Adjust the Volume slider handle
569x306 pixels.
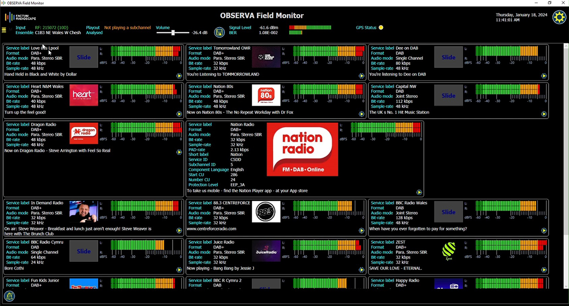tap(173, 33)
